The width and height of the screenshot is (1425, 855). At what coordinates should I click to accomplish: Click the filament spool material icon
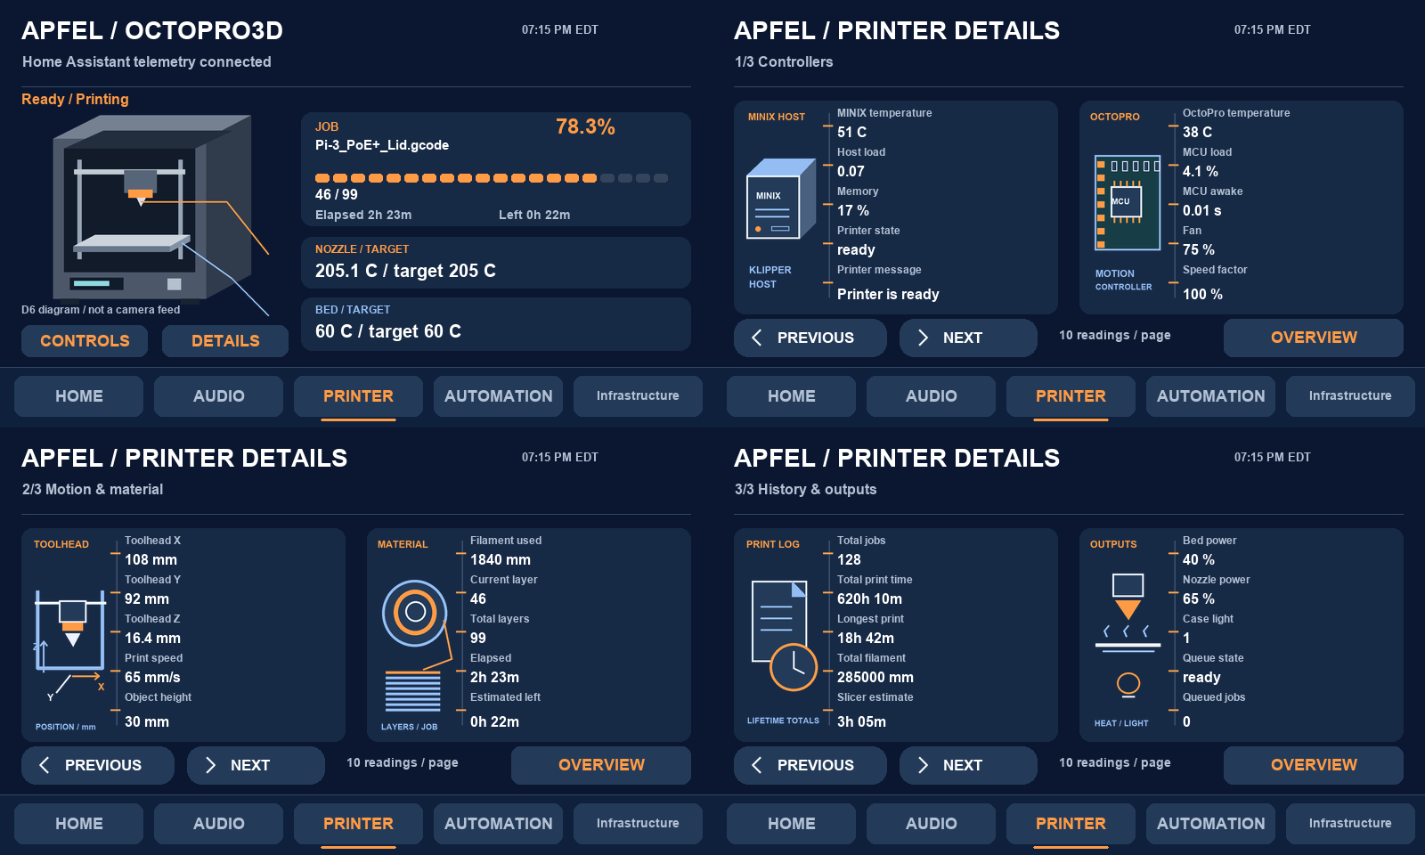click(414, 613)
